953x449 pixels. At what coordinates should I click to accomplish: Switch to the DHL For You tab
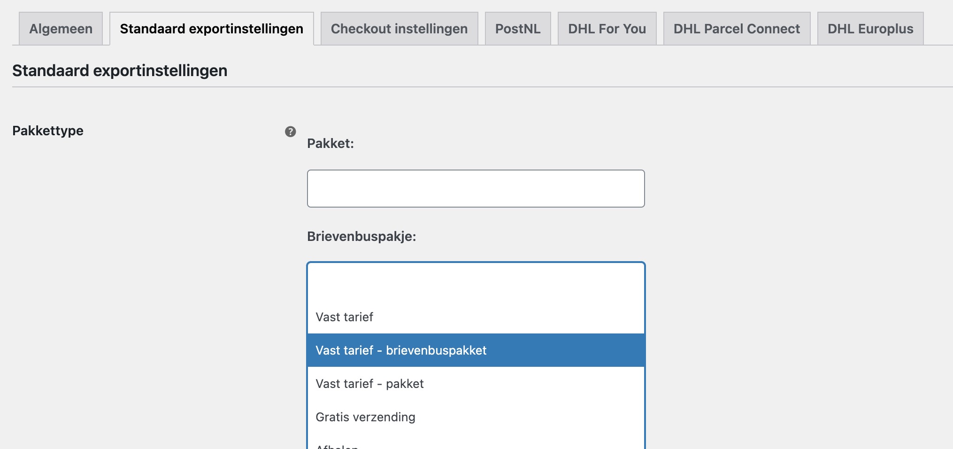pos(607,29)
